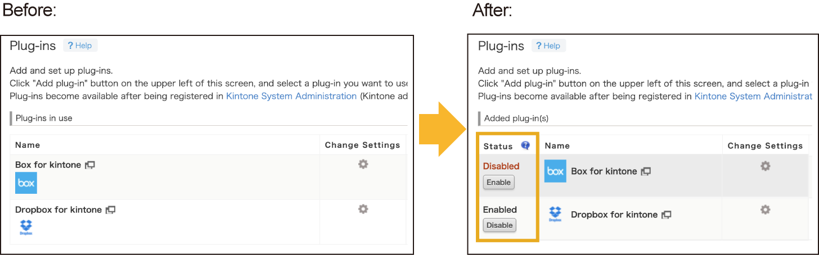Screen dimensions: 819x255
Task: Open Box for kintone settings gear, After panel
Action: [x=765, y=166]
